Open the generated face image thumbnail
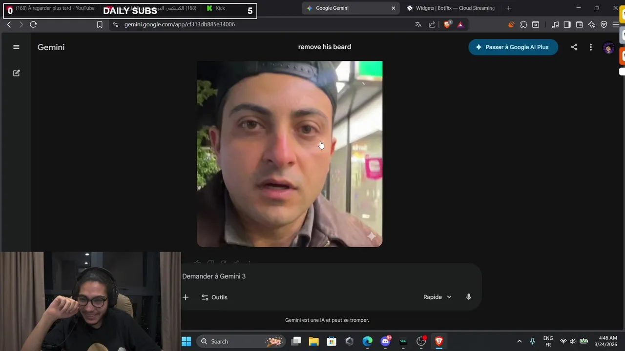Viewport: 625px width, 351px height. pyautogui.click(x=290, y=154)
